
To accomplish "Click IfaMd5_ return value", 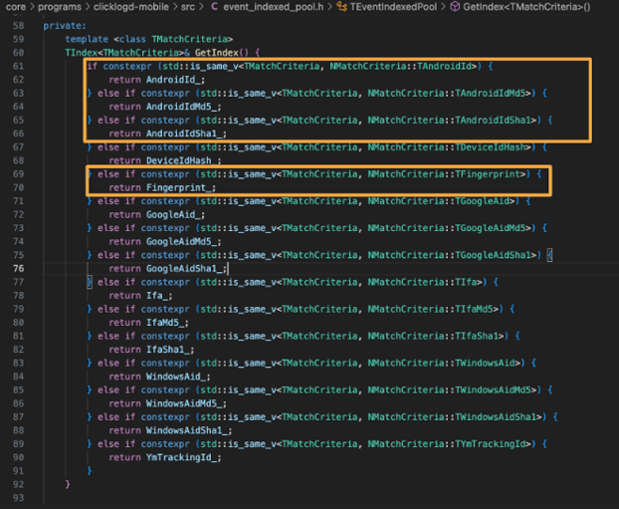I will point(165,322).
